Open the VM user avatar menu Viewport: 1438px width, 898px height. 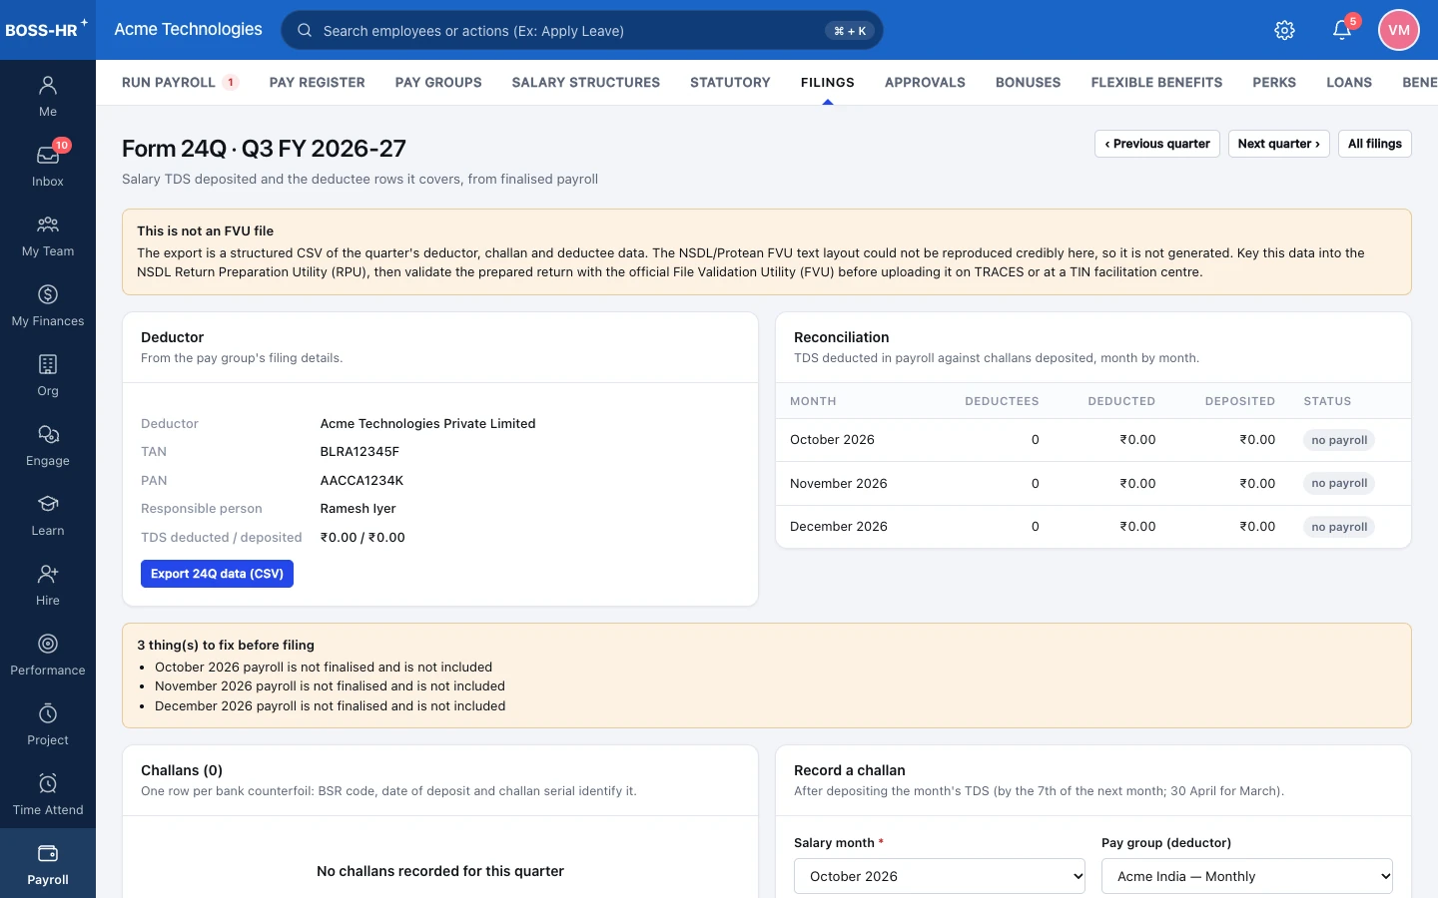[x=1399, y=30]
